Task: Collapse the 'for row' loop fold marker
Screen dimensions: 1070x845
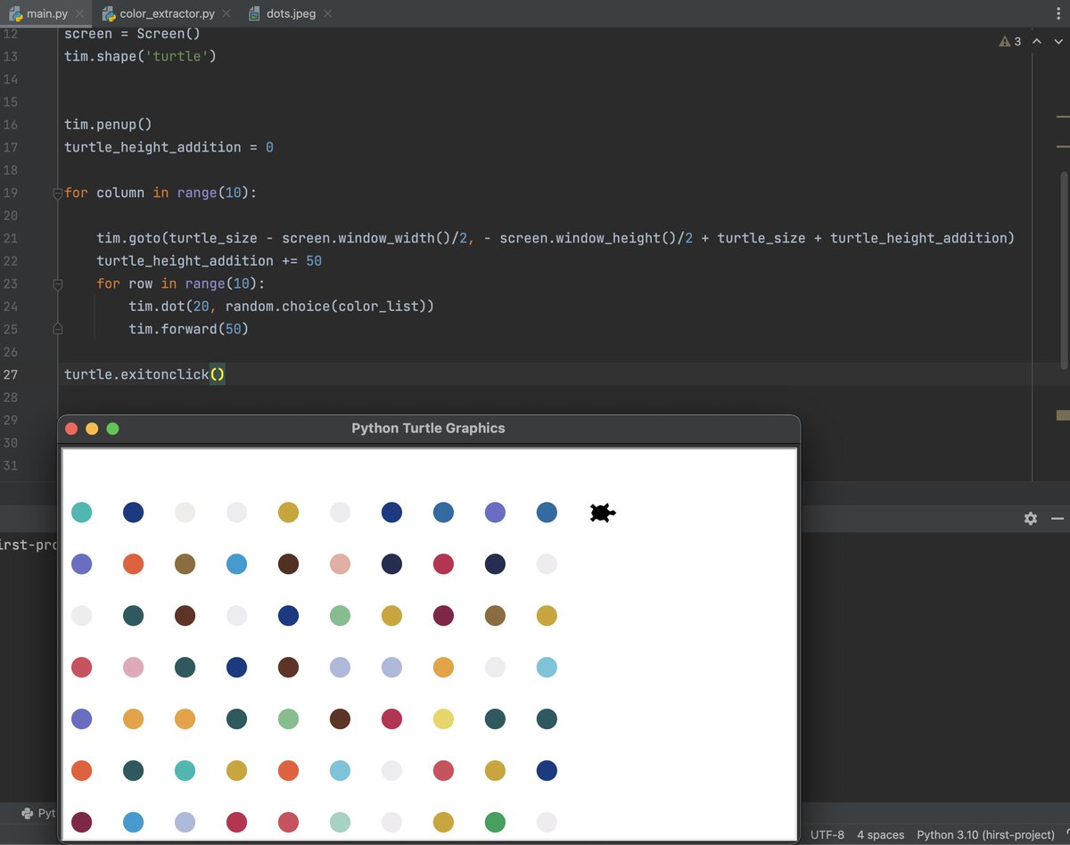Action: tap(57, 283)
